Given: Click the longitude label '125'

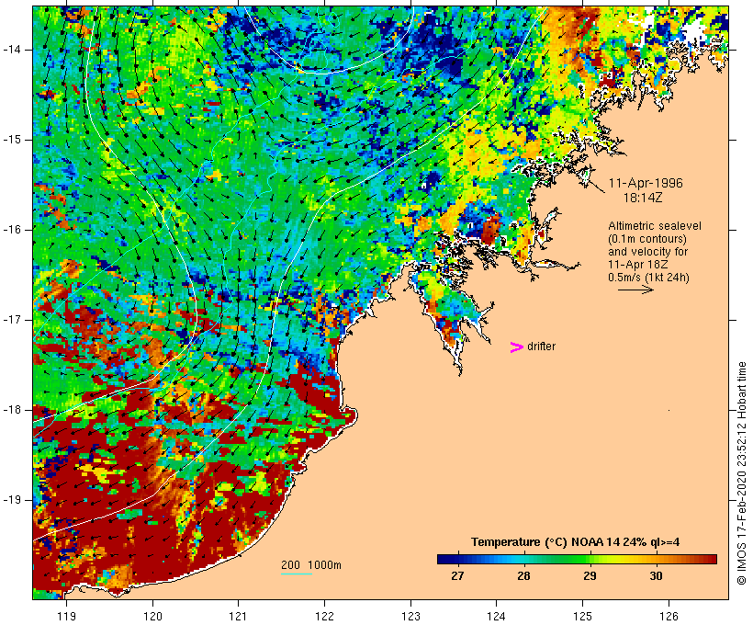Looking at the screenshot, I should 583,616.
